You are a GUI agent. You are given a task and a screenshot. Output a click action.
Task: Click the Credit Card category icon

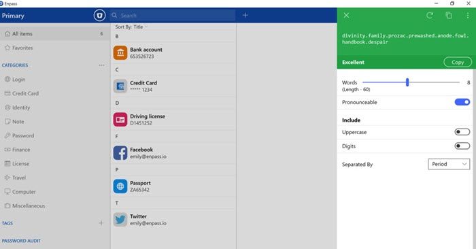[x=7, y=93]
